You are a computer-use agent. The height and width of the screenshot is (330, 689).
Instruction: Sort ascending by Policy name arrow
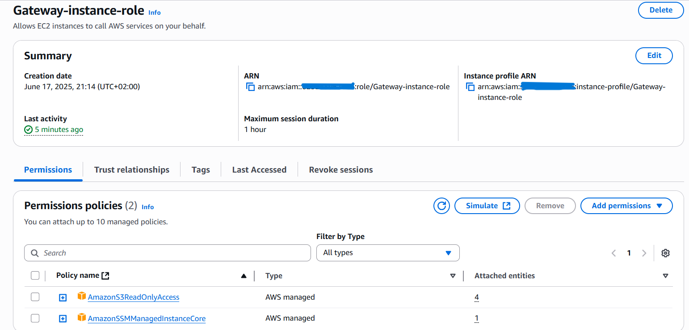tap(244, 276)
